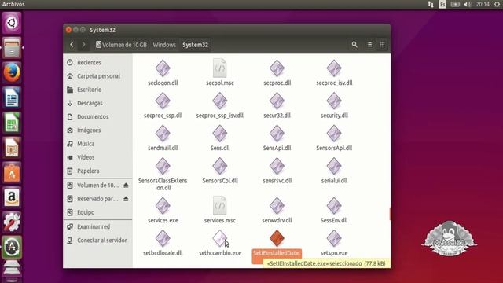Select the seclogon.dll file icon
The width and height of the screenshot is (503, 283).
point(163,68)
